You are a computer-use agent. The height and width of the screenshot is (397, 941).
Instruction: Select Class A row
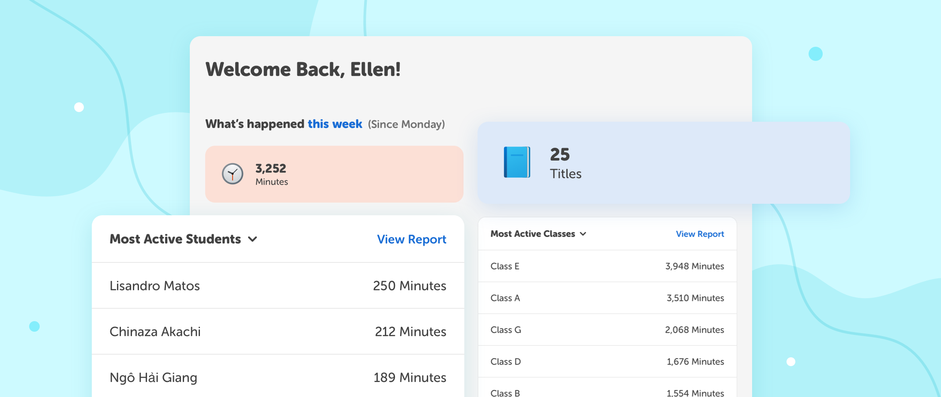coord(505,298)
